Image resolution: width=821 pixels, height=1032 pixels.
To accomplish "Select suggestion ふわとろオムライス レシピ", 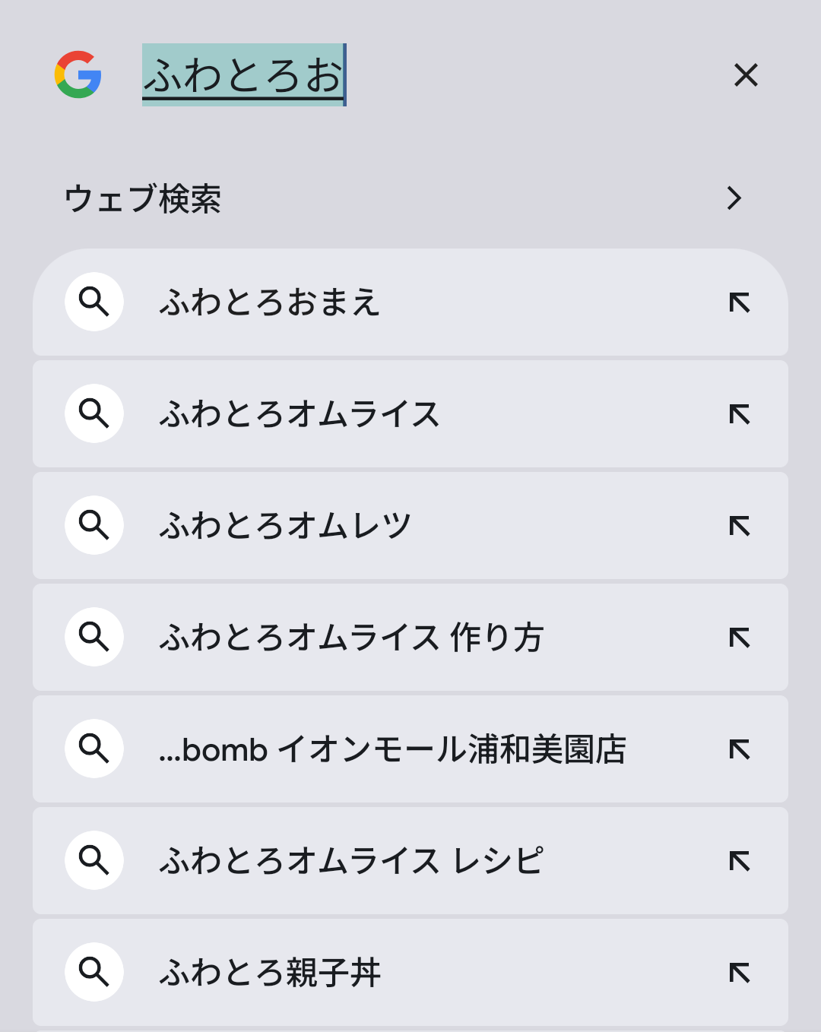I will [410, 861].
